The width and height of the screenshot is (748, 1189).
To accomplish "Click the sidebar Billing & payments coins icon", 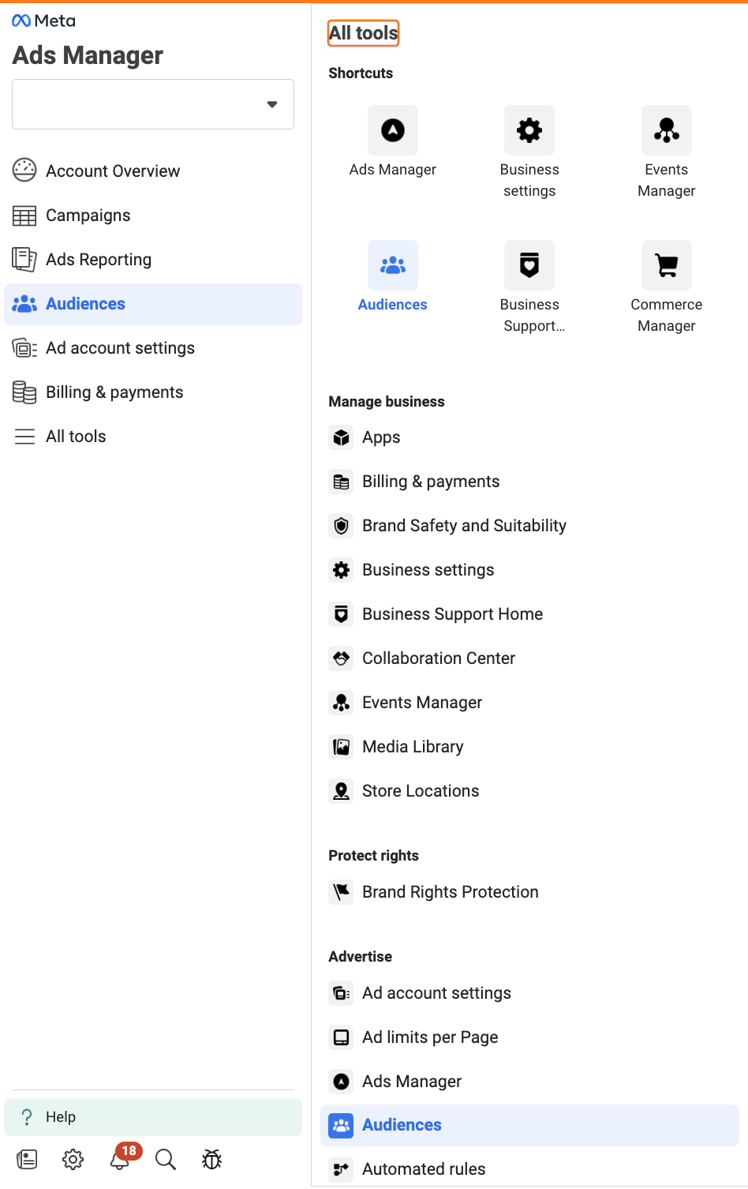I will click(24, 392).
